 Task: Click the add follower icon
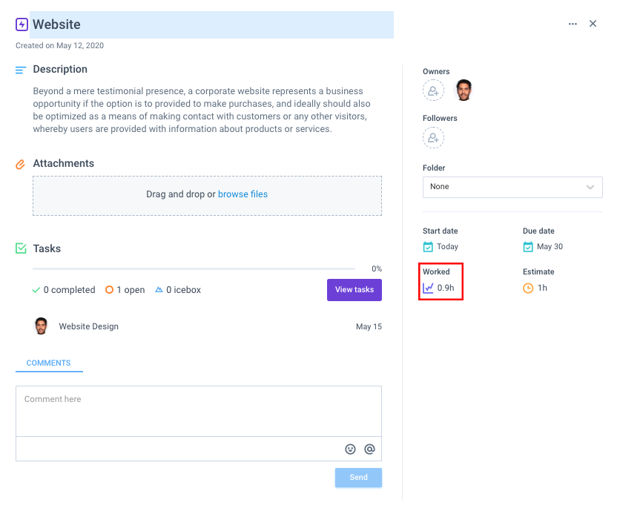pos(433,138)
